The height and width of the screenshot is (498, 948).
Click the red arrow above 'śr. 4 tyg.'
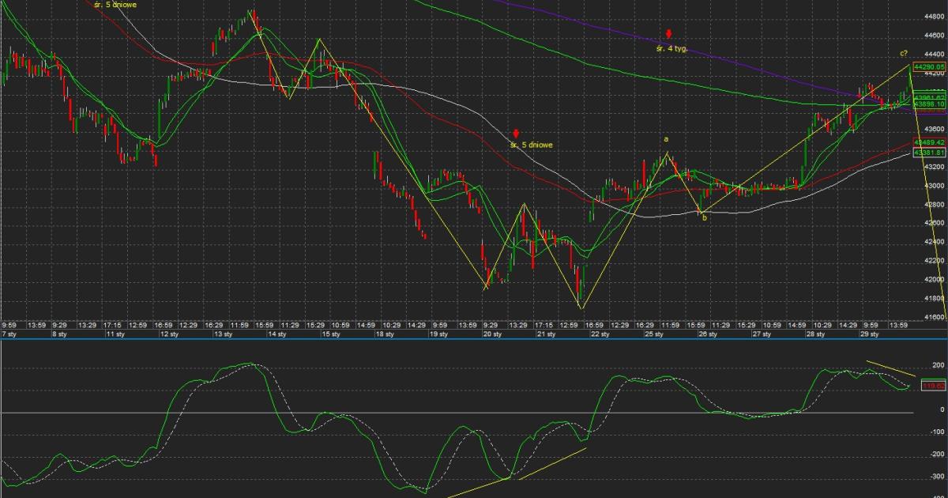click(x=668, y=34)
